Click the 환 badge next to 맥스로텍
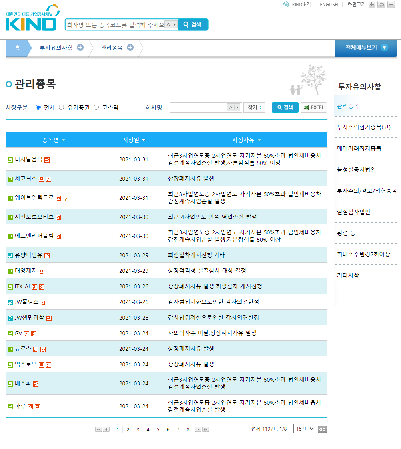The height and width of the screenshot is (449, 401). click(x=49, y=365)
